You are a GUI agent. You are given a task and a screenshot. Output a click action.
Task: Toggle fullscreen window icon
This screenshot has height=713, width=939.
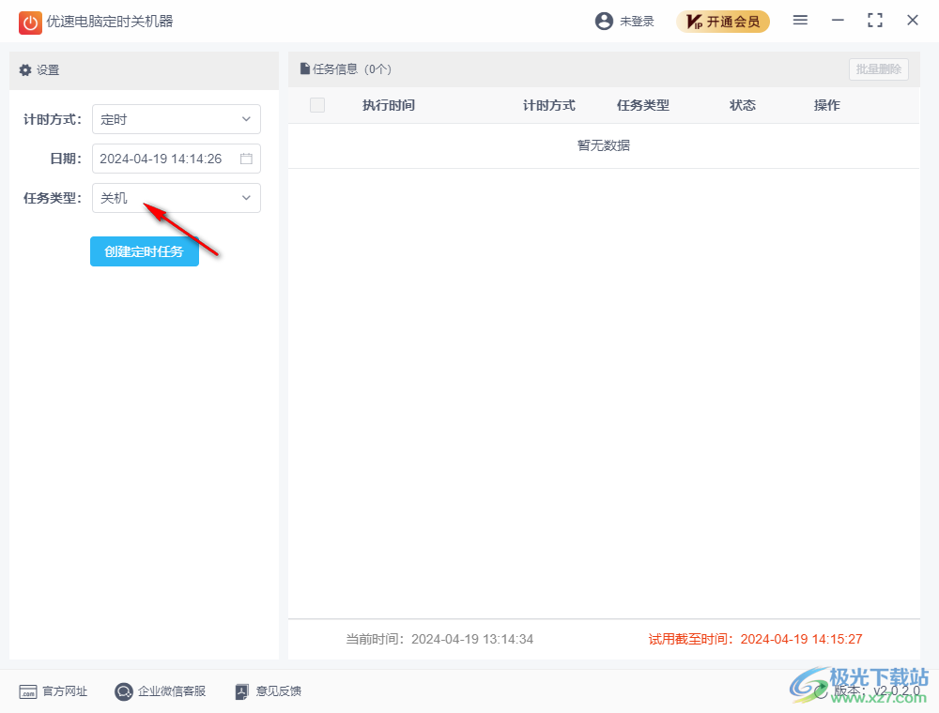(x=875, y=20)
